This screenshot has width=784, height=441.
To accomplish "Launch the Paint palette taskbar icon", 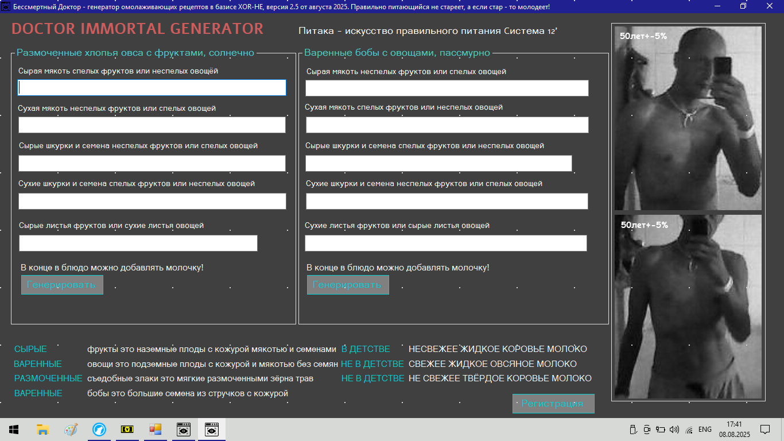I will [x=71, y=430].
